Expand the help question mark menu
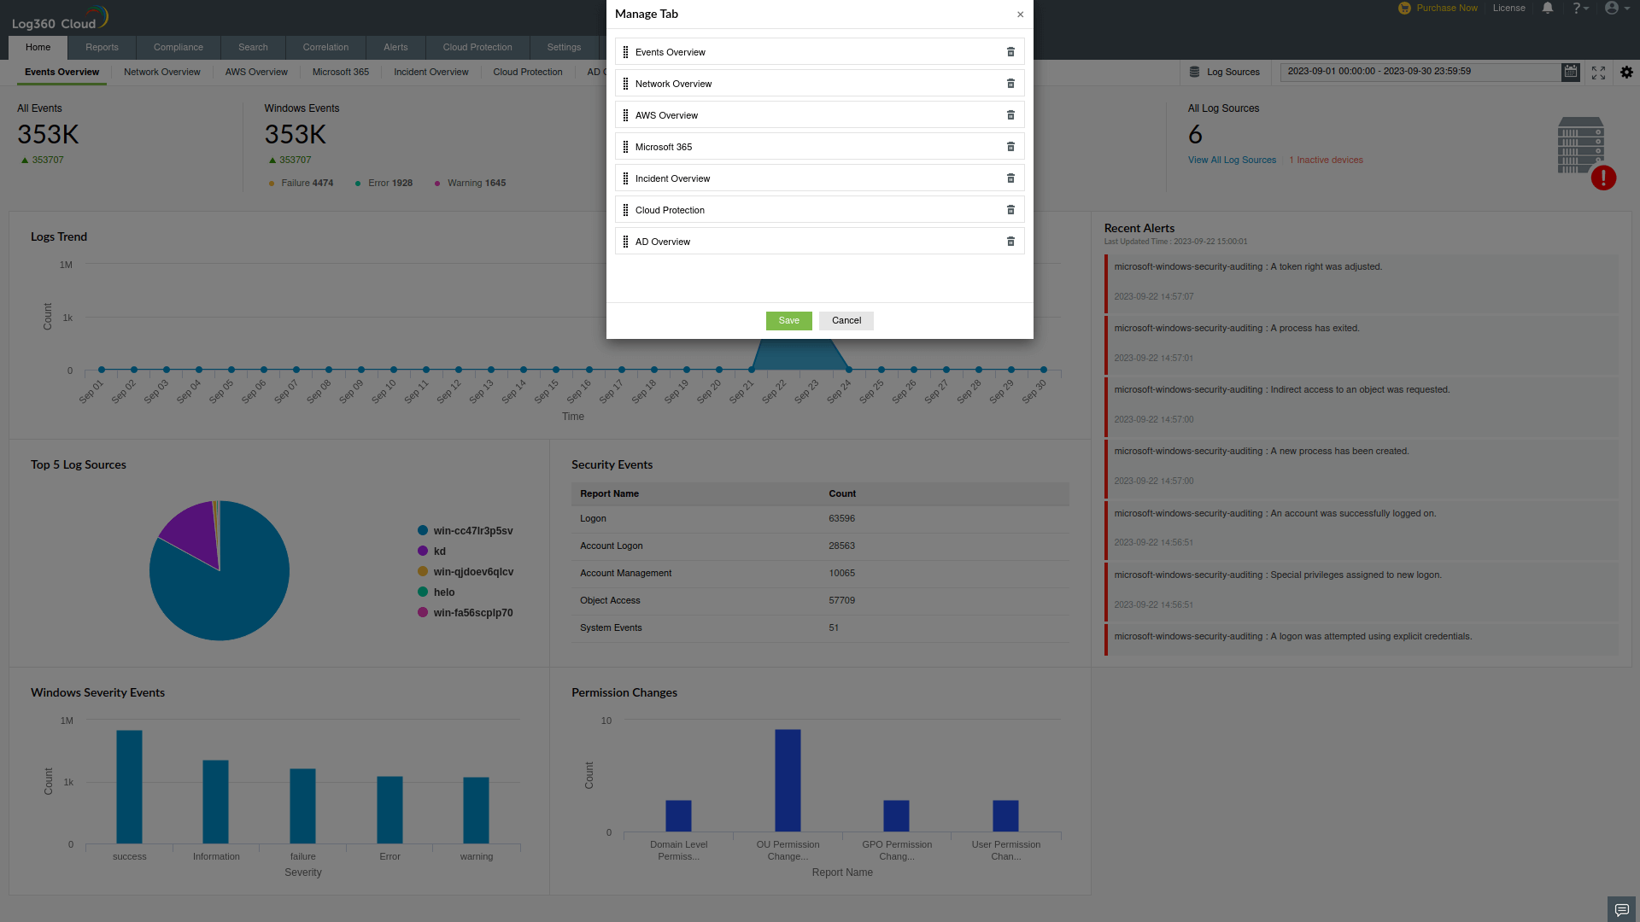Viewport: 1640px width, 922px height. (x=1580, y=9)
